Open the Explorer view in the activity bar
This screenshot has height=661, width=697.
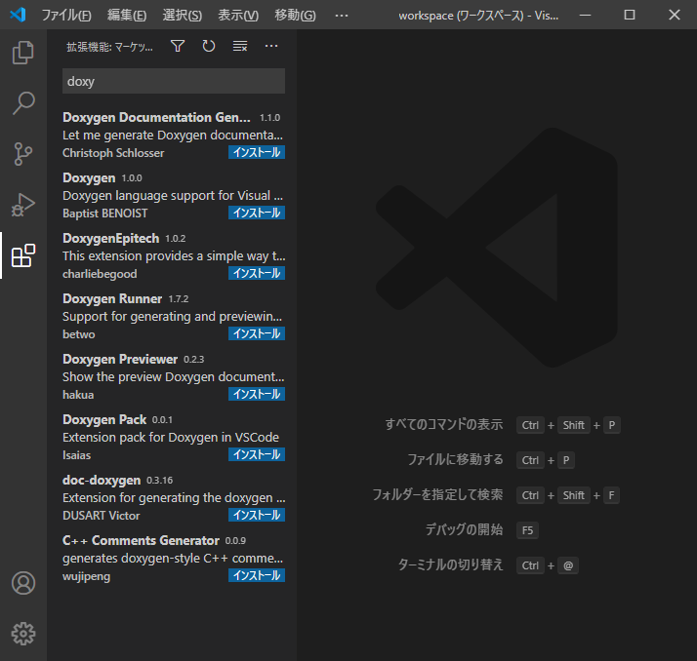[x=23, y=53]
